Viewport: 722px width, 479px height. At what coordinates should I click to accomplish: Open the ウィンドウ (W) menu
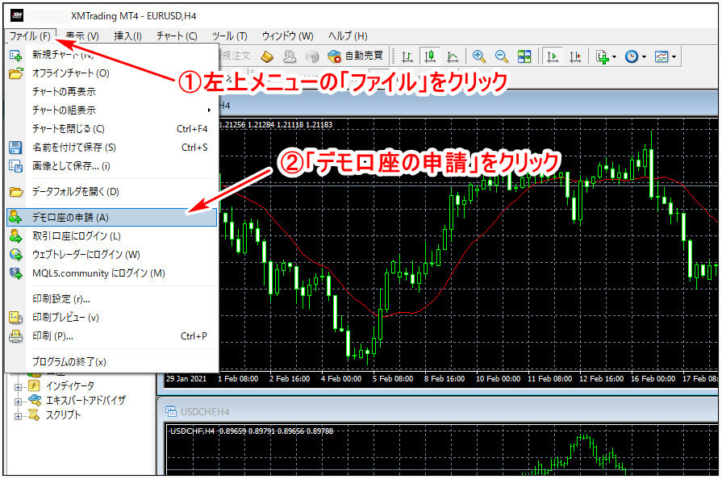tap(288, 36)
